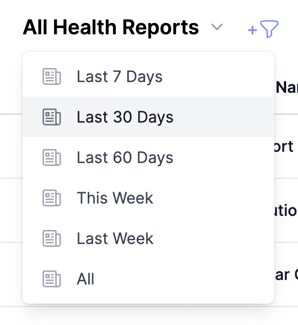The width and height of the screenshot is (298, 325).
Task: Click the report icon next to This Week
Action: tap(52, 198)
